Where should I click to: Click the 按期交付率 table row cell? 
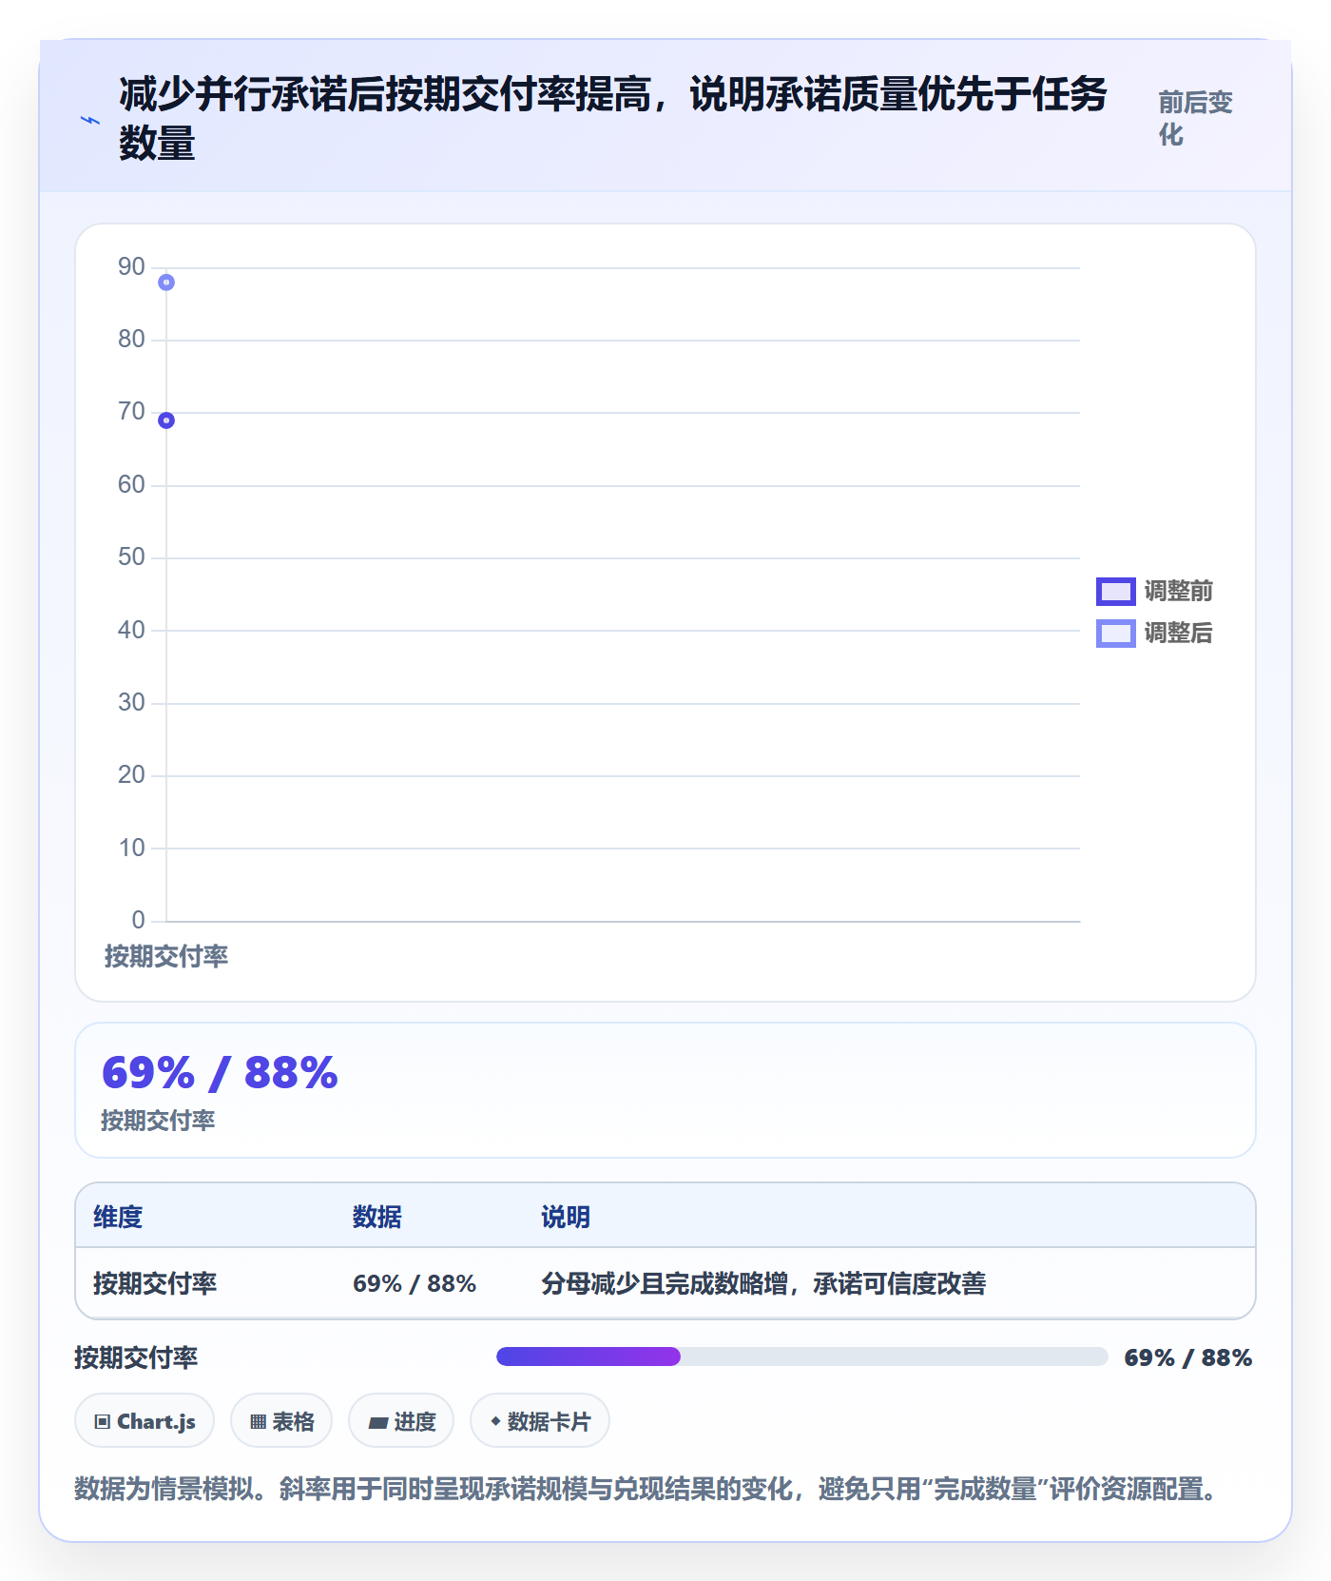pos(155,1283)
